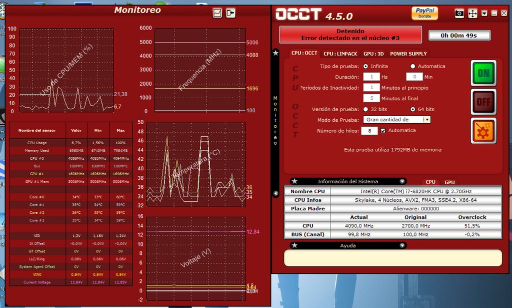This screenshot has height=308, width=512.
Task: Switch to the CPU:OCCT tab
Action: (x=304, y=53)
